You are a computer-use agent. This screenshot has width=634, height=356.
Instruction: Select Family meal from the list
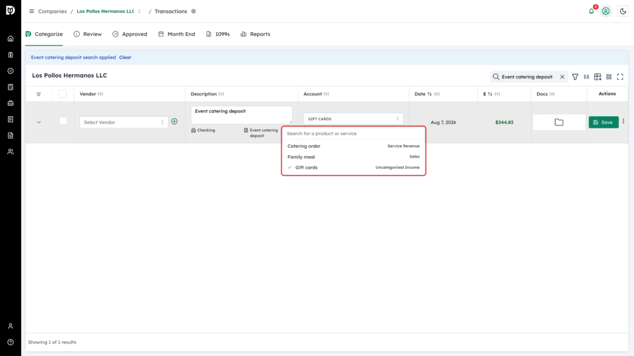click(354, 156)
